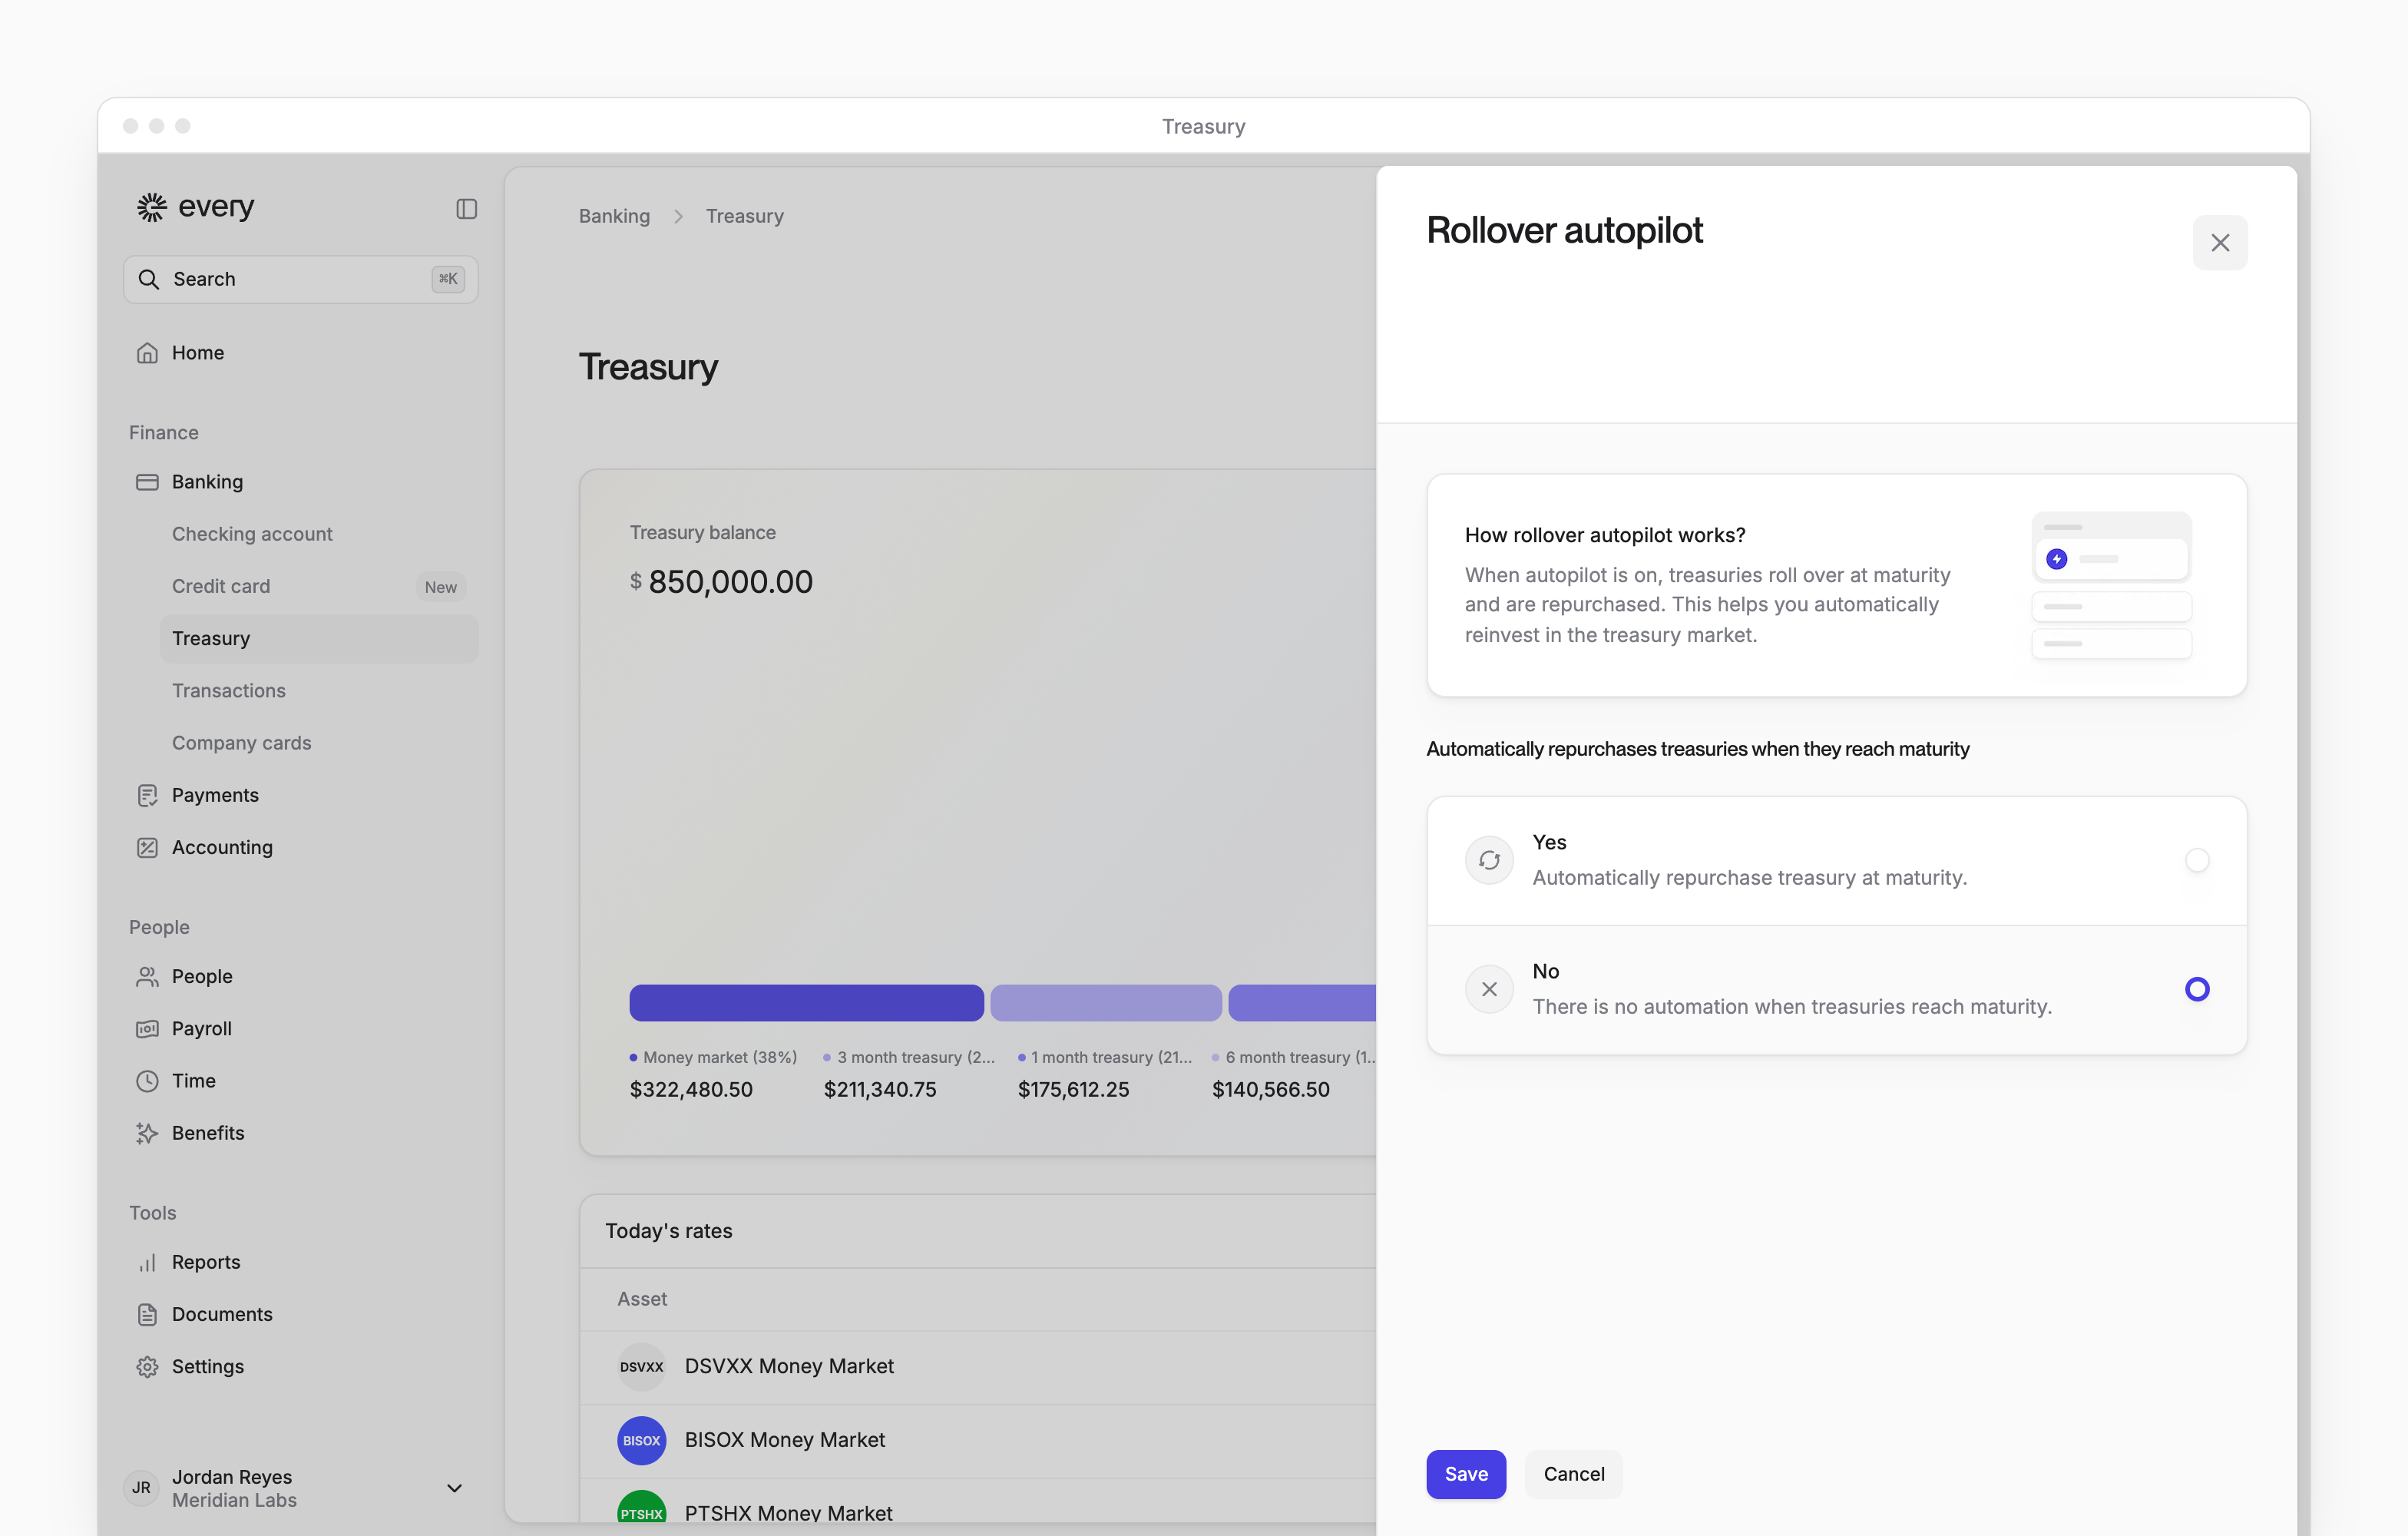The width and height of the screenshot is (2408, 1536).
Task: Click the Home house icon
Action: (147, 353)
